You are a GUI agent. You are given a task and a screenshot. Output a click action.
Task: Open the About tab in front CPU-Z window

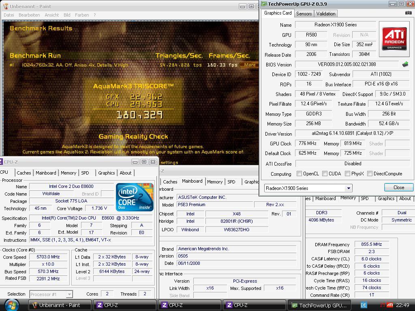[126, 173]
